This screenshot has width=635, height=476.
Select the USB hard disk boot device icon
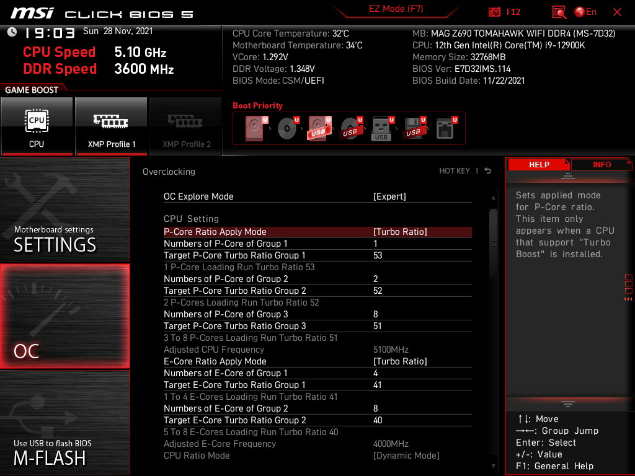point(319,128)
